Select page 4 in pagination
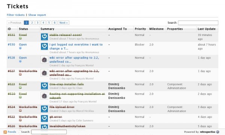The image size is (225, 135). [x=43, y=22]
